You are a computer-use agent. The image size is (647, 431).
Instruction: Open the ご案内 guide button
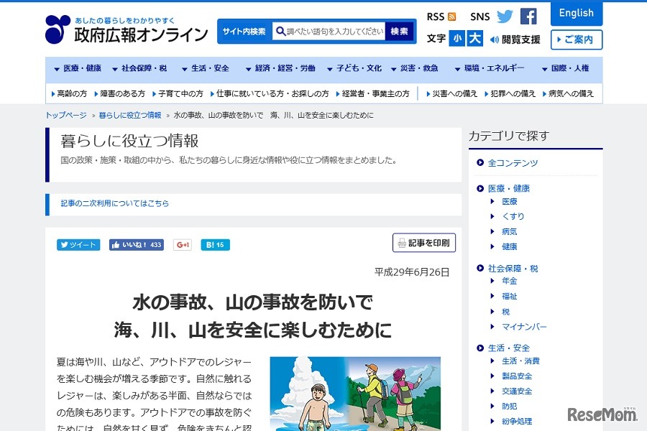(577, 40)
